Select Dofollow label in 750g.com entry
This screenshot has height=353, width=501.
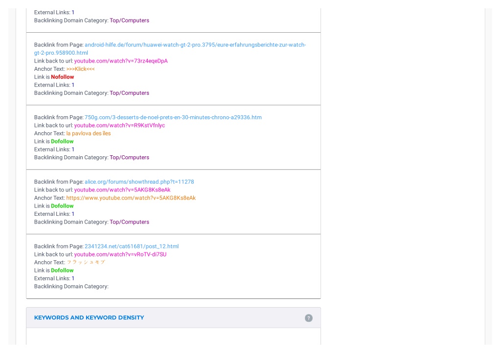[62, 141]
